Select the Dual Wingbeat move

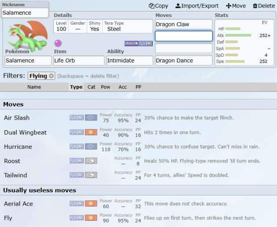[x=25, y=132]
